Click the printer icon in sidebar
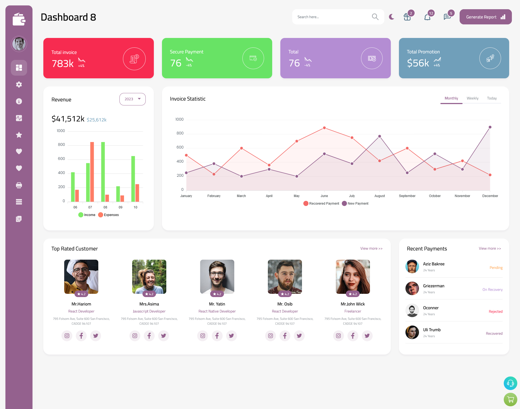Viewport: 520px width, 409px height. 19,185
